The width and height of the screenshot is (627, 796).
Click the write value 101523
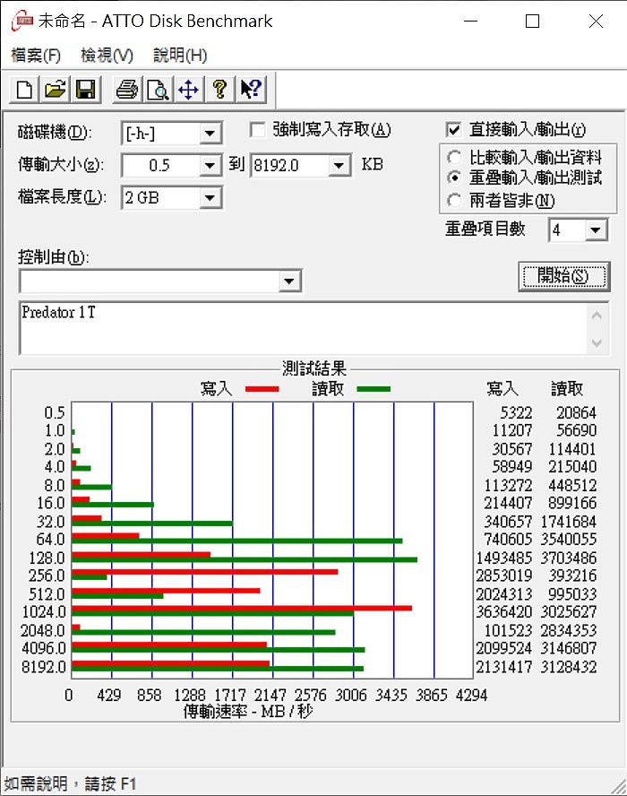click(508, 630)
